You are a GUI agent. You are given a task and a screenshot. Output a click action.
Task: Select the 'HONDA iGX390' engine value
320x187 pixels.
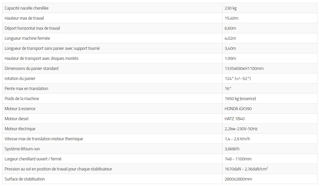click(238, 109)
